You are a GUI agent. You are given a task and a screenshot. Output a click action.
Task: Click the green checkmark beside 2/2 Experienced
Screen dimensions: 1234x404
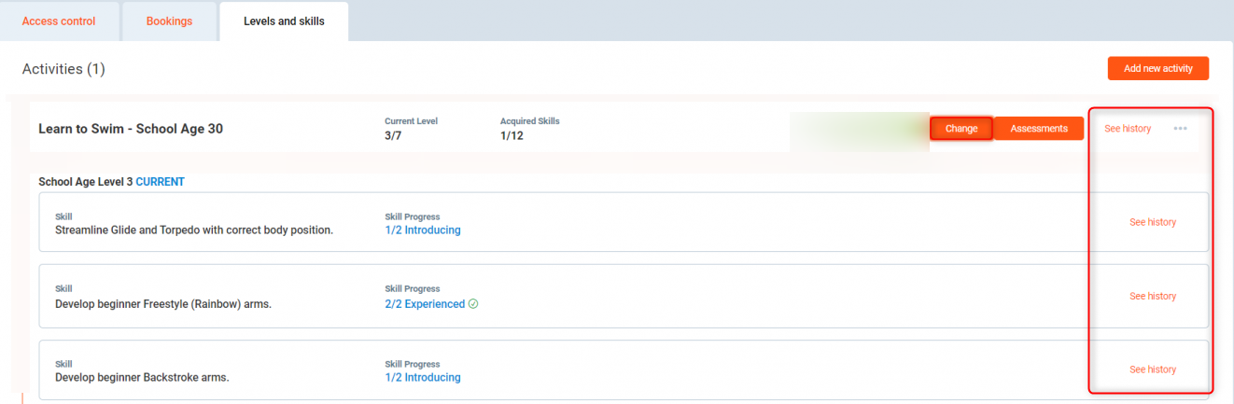coord(473,304)
